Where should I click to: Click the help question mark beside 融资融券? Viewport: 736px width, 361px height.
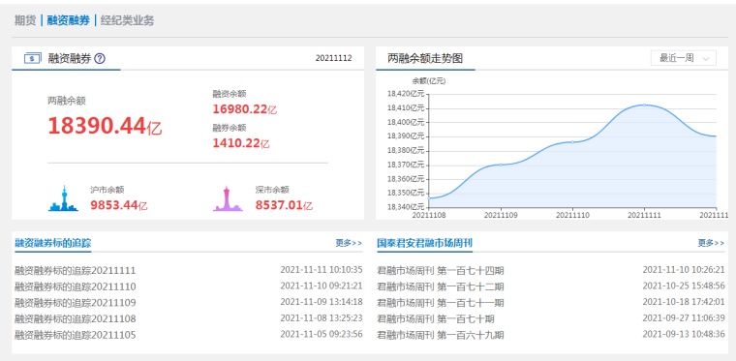(100, 59)
